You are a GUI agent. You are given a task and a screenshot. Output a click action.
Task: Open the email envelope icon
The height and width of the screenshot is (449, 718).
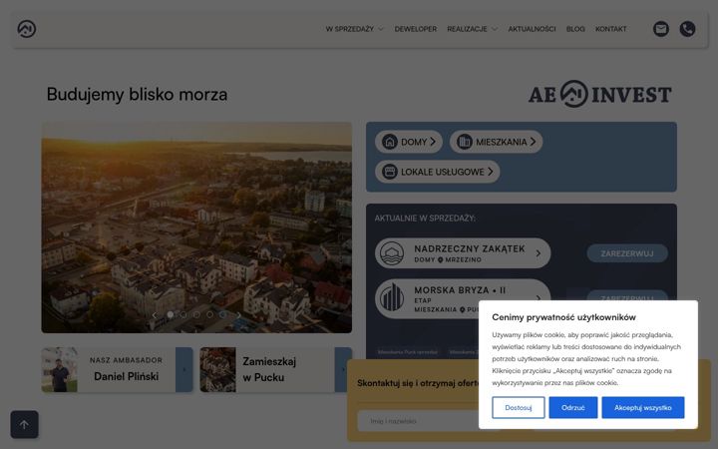tap(661, 29)
